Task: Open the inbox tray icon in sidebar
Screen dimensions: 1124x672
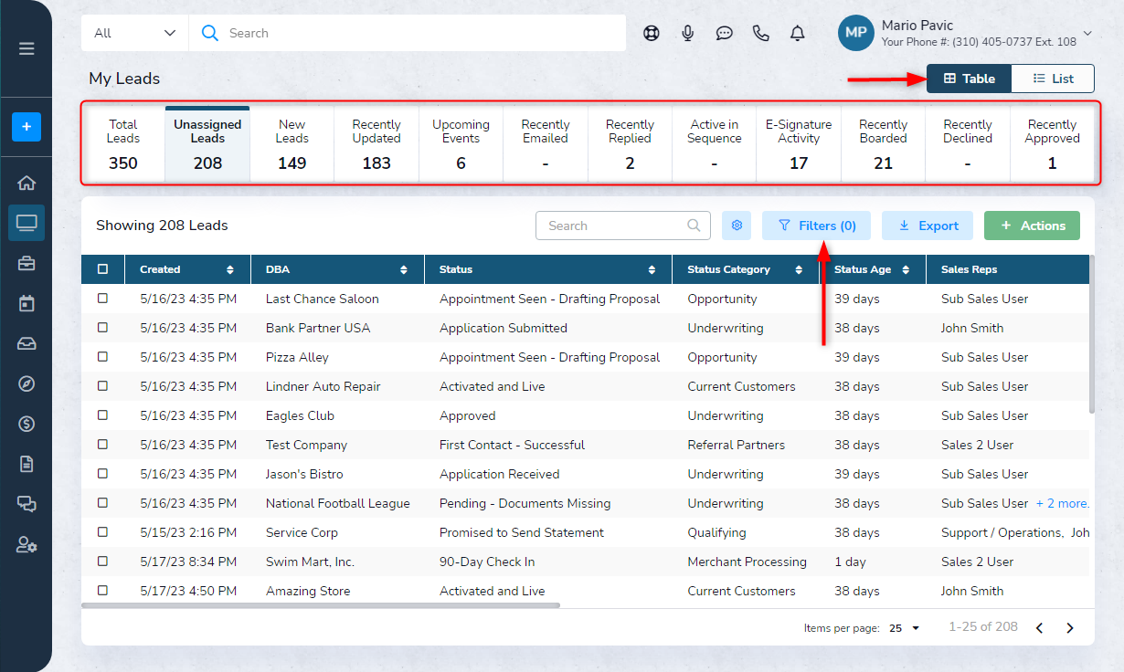Action: [27, 343]
